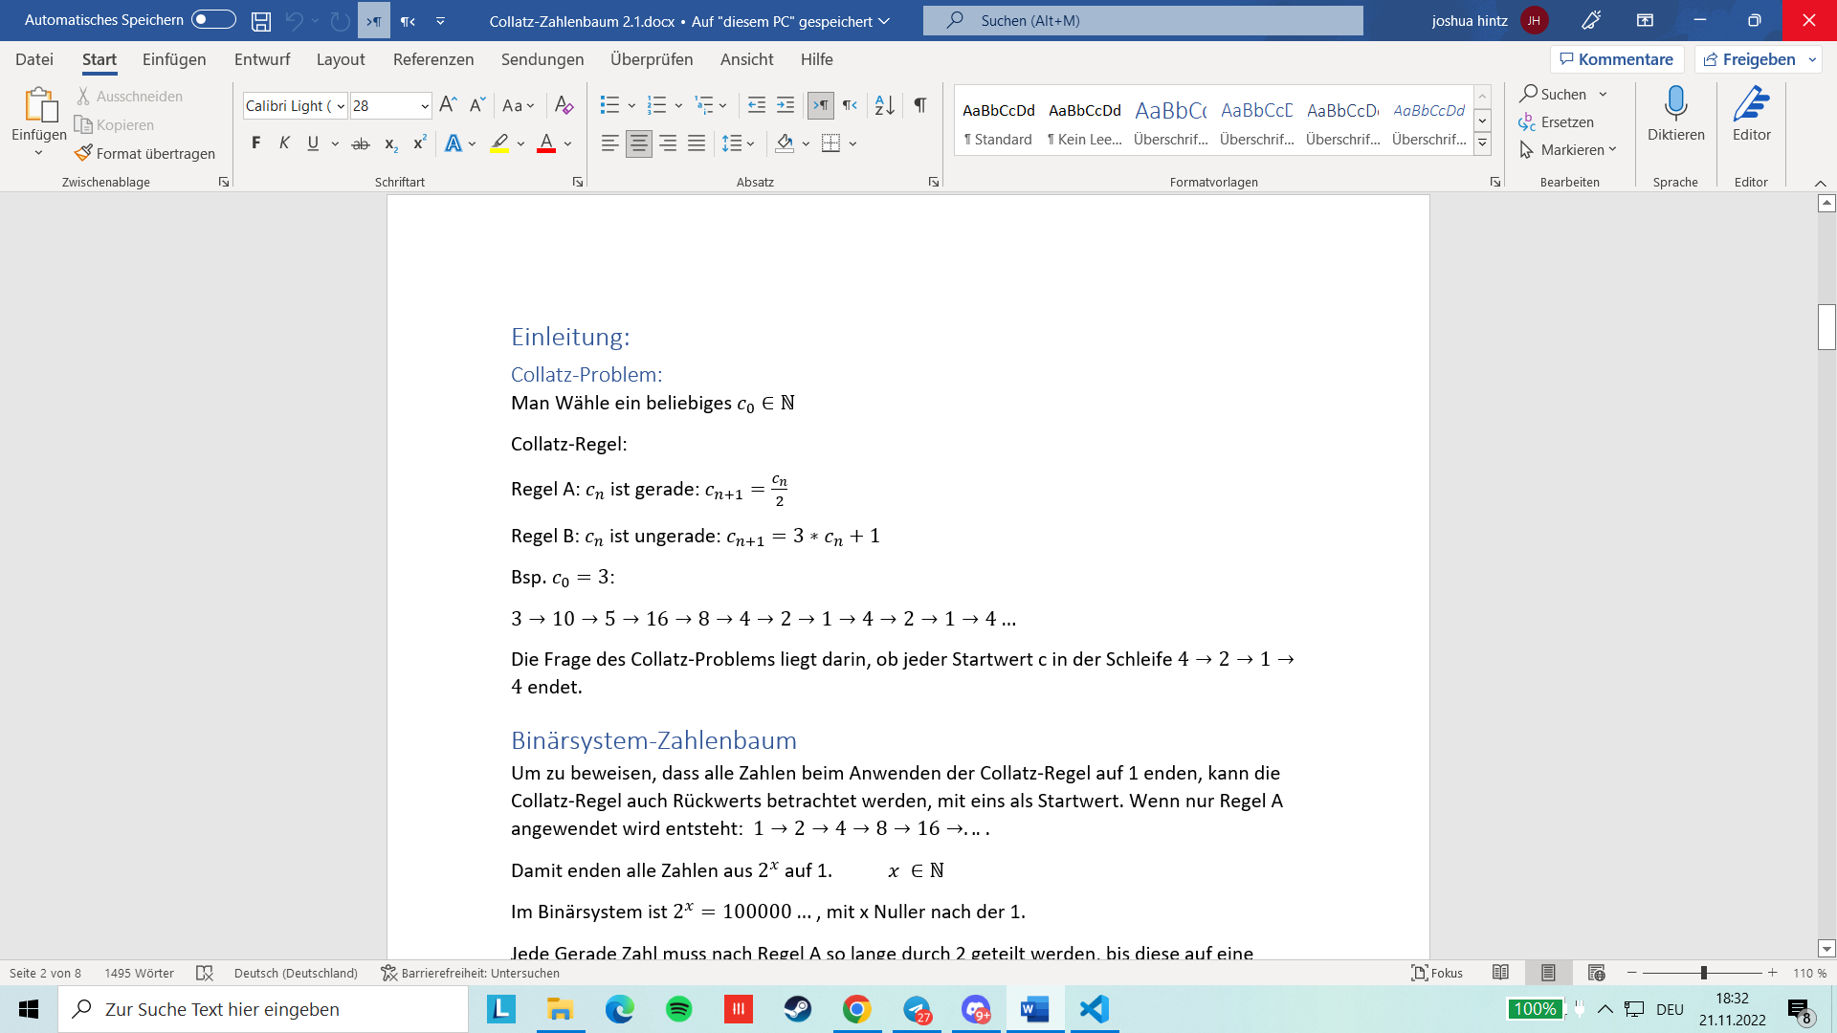This screenshot has height=1033, width=1837.
Task: Click Ersetzen in Bearbeiten group
Action: (1557, 122)
